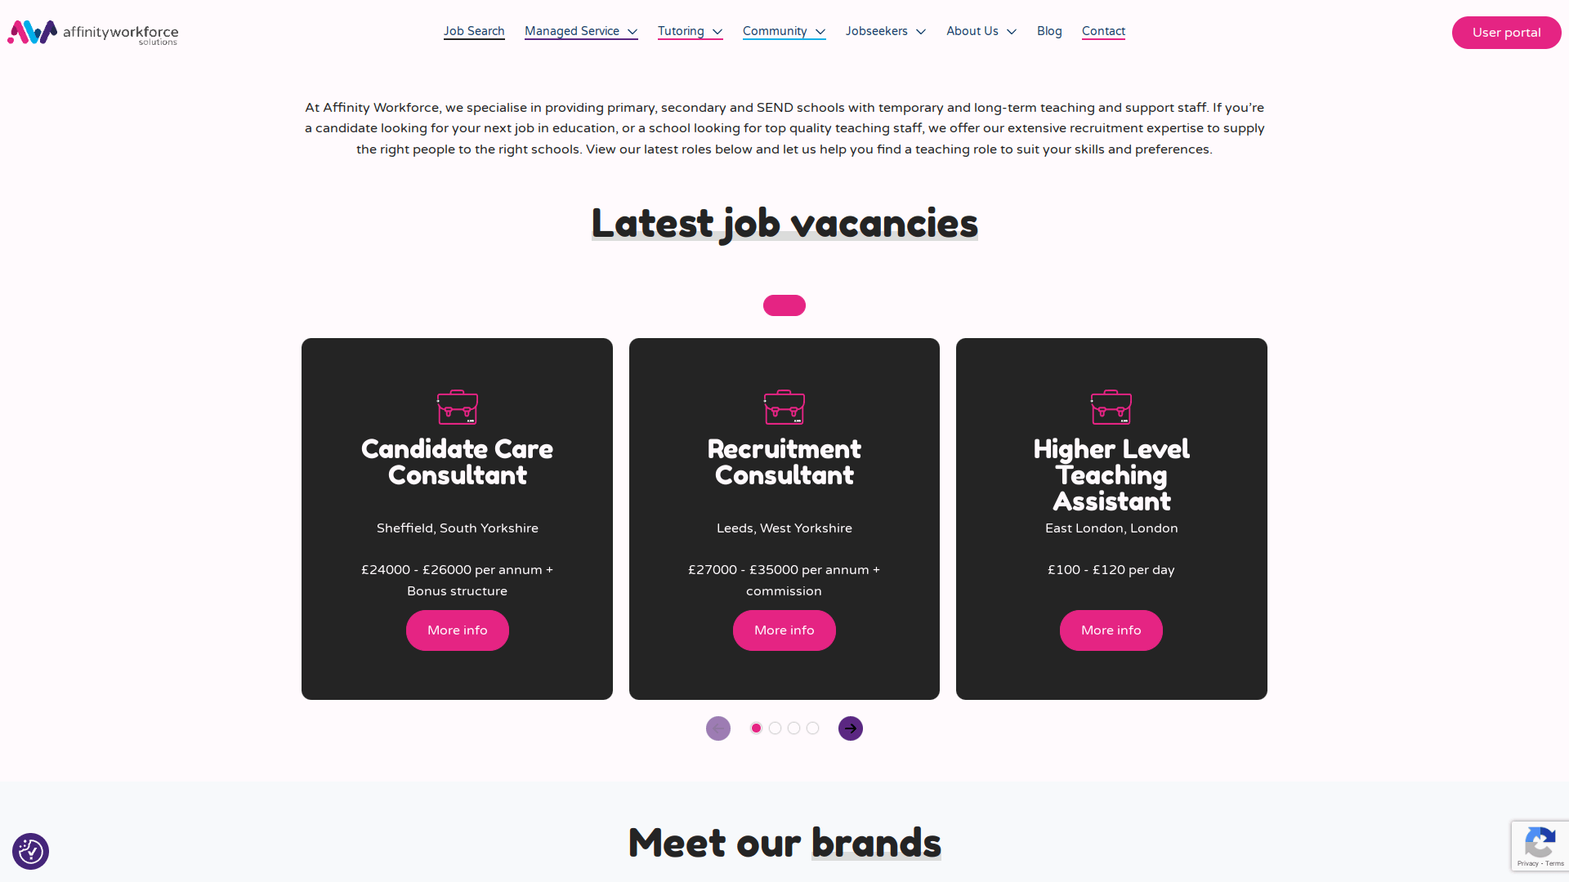
Task: Select the fourth carousel dot indicator
Action: tap(812, 728)
